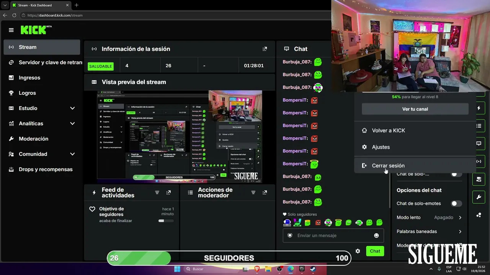Toggle Chat de solo-emotes switch

tap(456, 204)
